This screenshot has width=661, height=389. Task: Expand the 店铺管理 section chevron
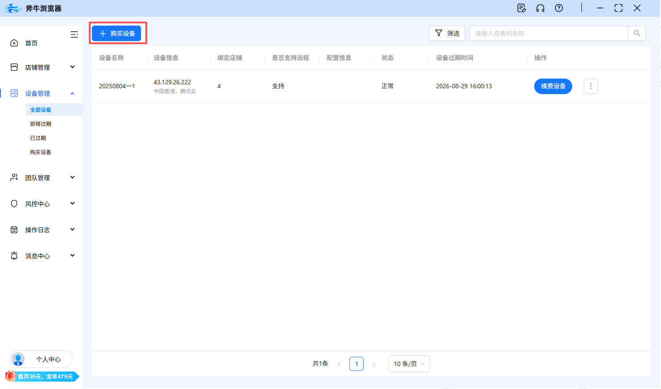[72, 67]
